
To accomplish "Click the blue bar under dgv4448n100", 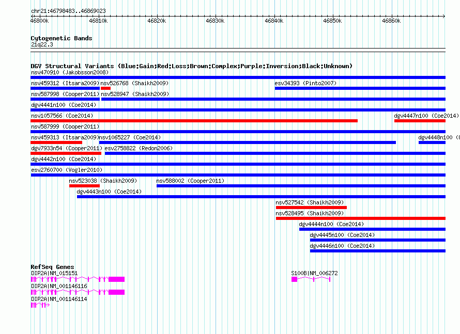I will (432, 142).
